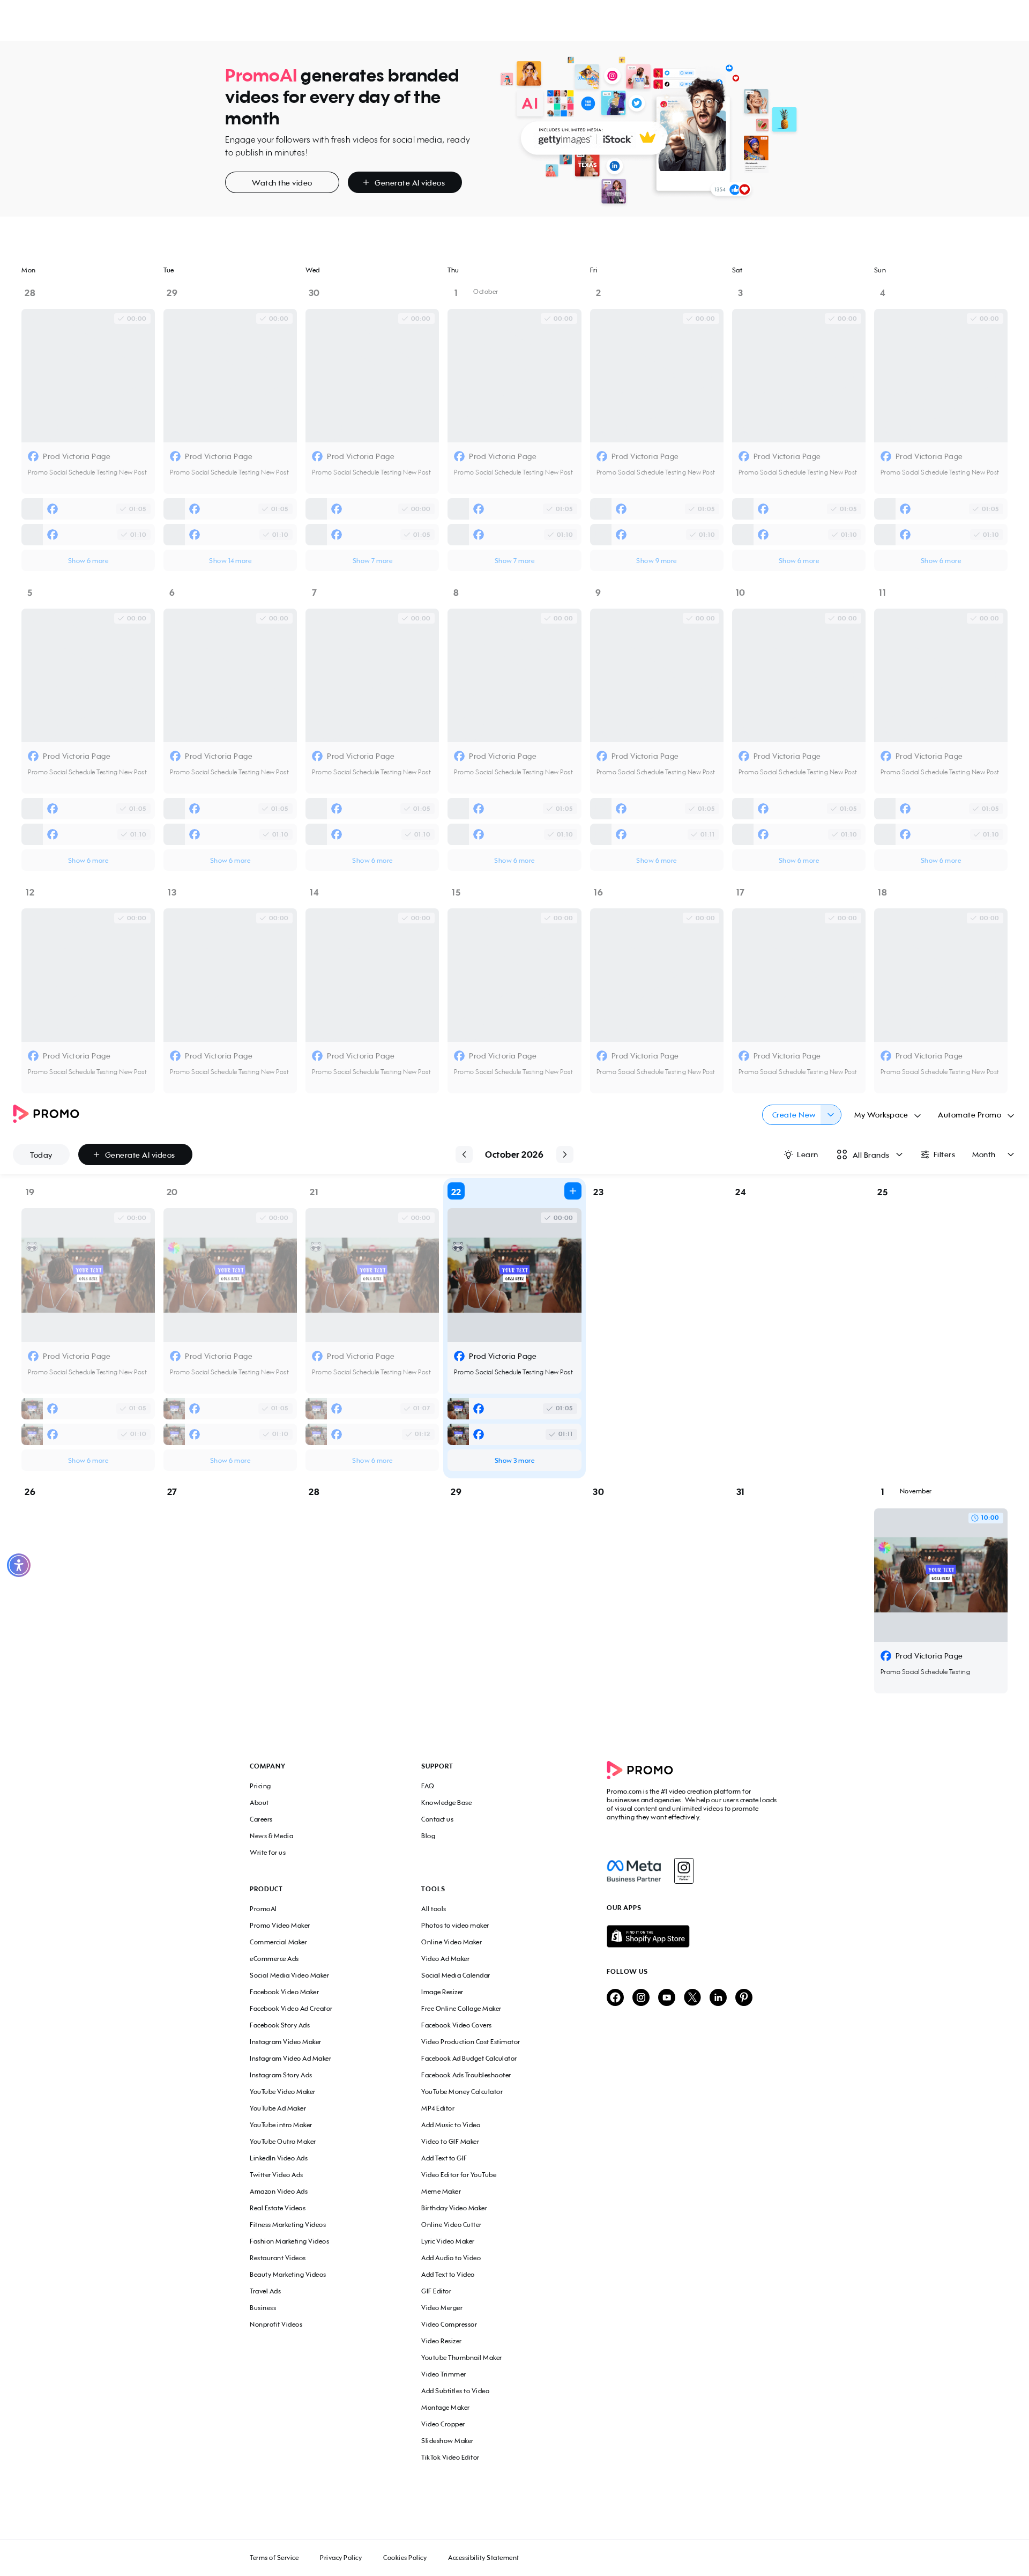Open Promo's Pinterest page in Follow Us

[744, 1997]
